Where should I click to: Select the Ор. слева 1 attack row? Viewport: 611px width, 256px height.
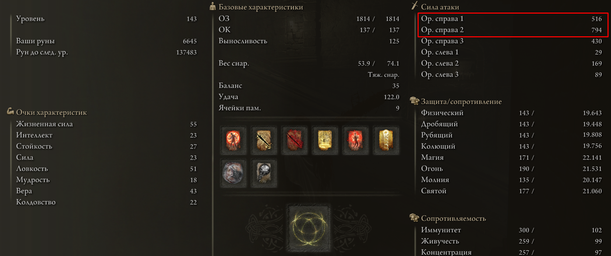point(511,52)
